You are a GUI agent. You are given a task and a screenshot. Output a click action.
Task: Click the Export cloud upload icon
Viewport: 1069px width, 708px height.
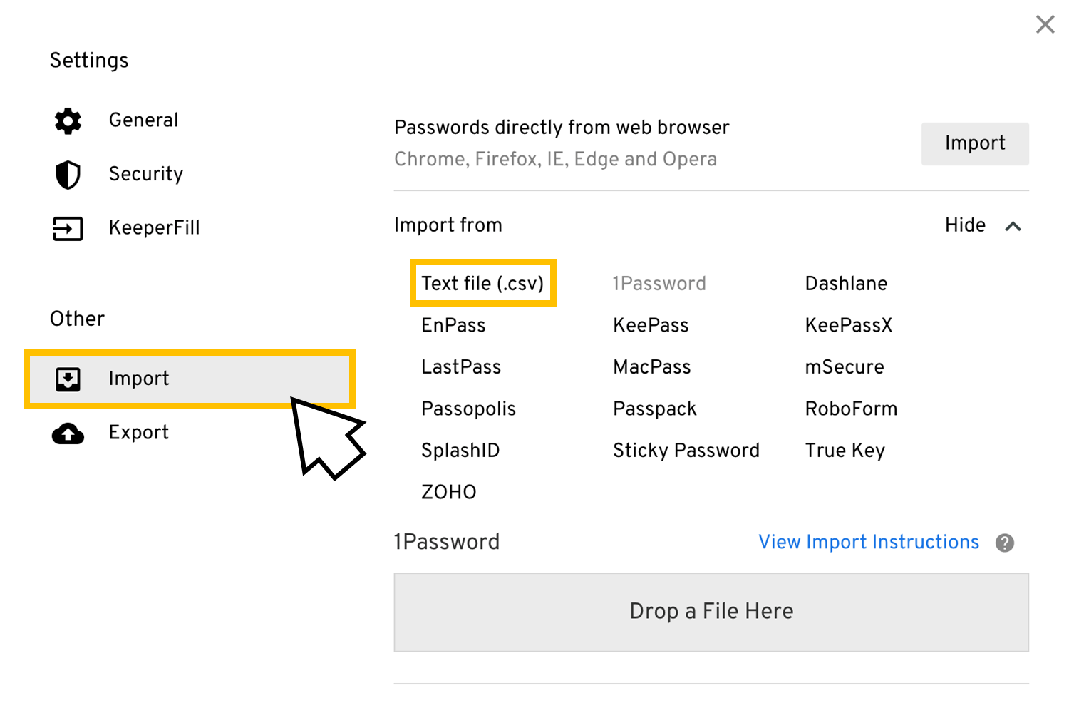point(68,433)
